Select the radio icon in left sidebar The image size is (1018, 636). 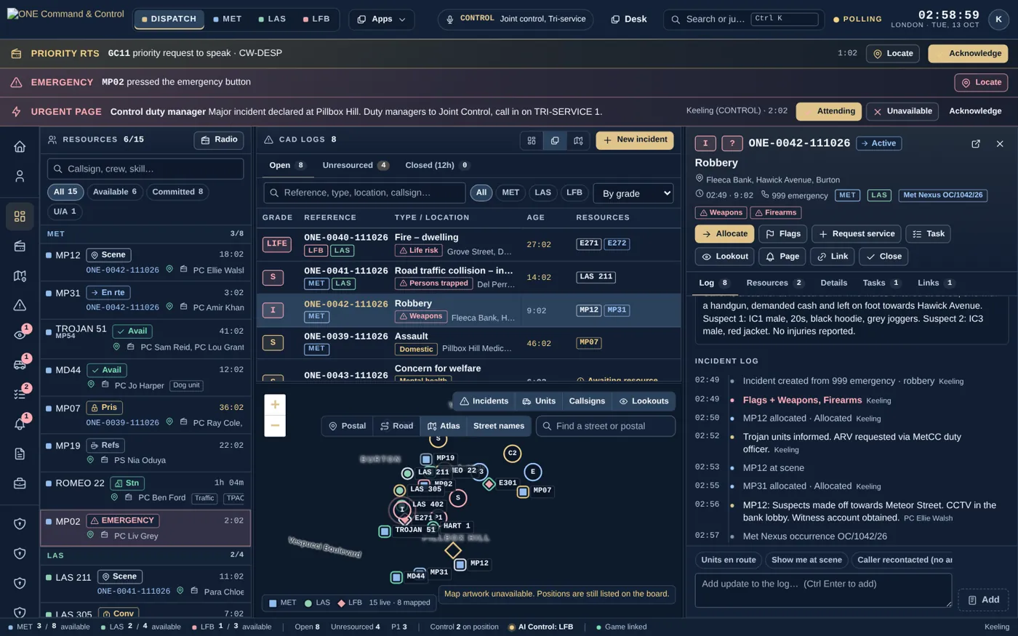20,246
